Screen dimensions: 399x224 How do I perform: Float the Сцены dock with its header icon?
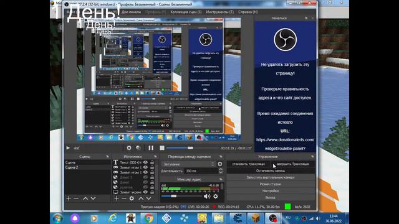tap(107, 156)
